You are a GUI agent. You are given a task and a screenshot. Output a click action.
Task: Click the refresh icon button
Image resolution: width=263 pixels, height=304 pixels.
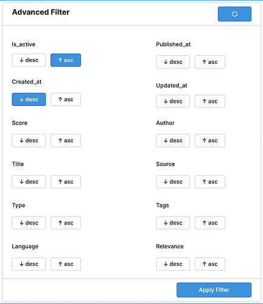tap(234, 14)
